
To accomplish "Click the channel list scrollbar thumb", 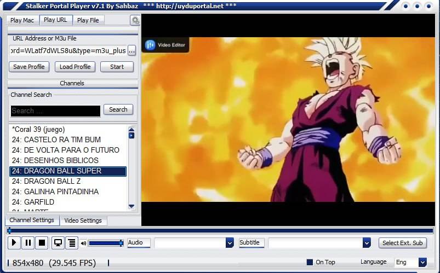I will pyautogui.click(x=132, y=136).
